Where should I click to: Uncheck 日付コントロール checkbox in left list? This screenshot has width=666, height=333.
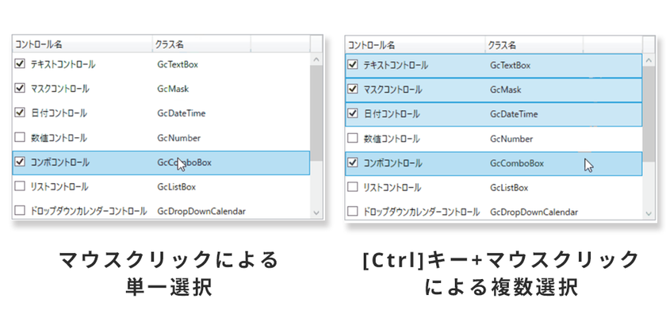20,113
